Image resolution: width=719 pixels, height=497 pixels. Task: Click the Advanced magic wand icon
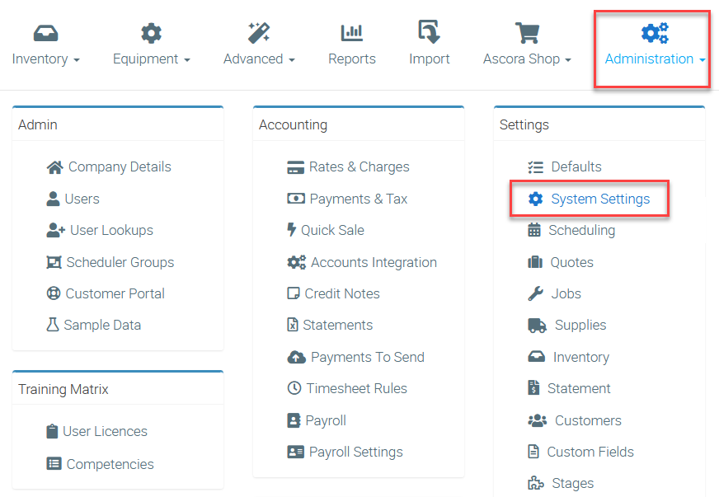[x=259, y=33]
